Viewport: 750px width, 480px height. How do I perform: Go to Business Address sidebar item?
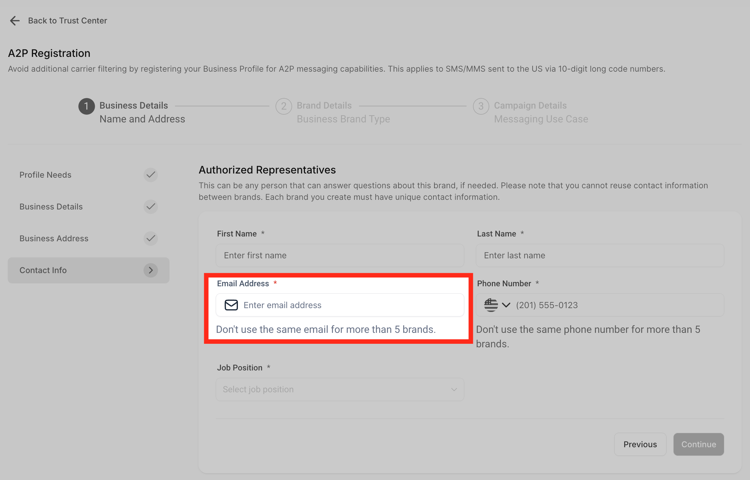54,238
